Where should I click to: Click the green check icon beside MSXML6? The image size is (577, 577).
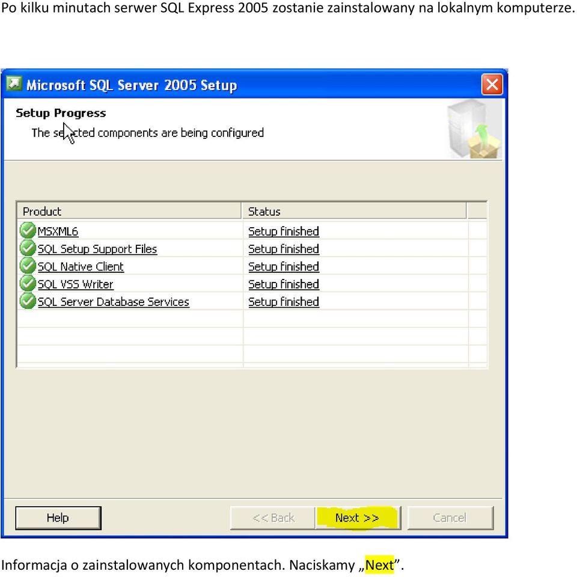(28, 230)
